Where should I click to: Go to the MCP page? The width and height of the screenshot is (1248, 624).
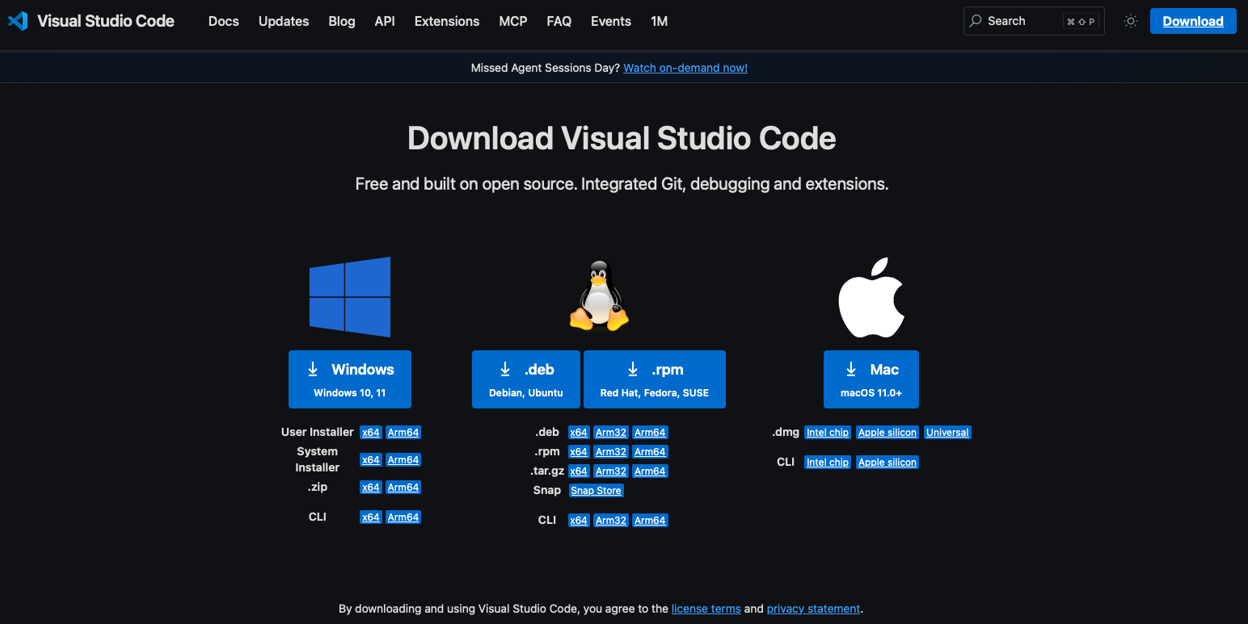point(512,21)
